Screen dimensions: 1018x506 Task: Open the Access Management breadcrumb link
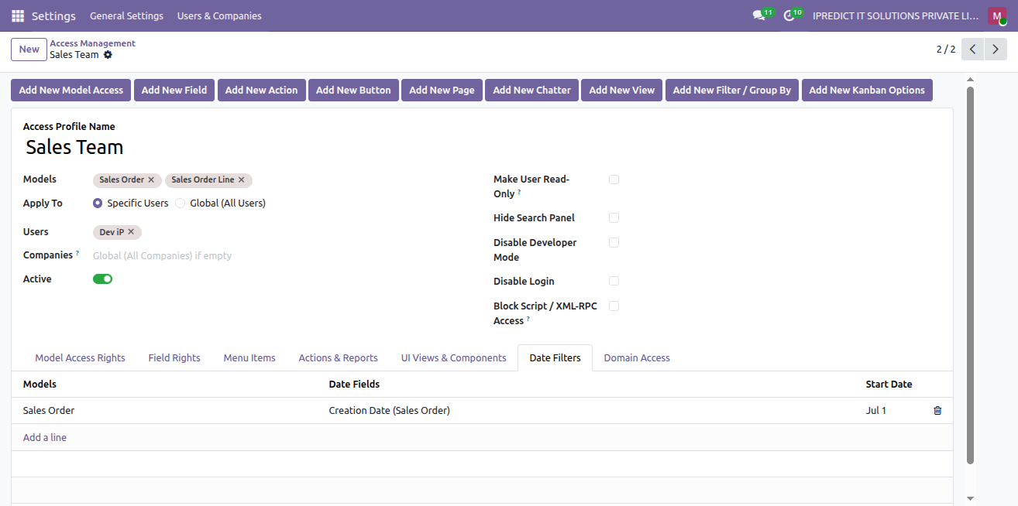pyautogui.click(x=92, y=44)
